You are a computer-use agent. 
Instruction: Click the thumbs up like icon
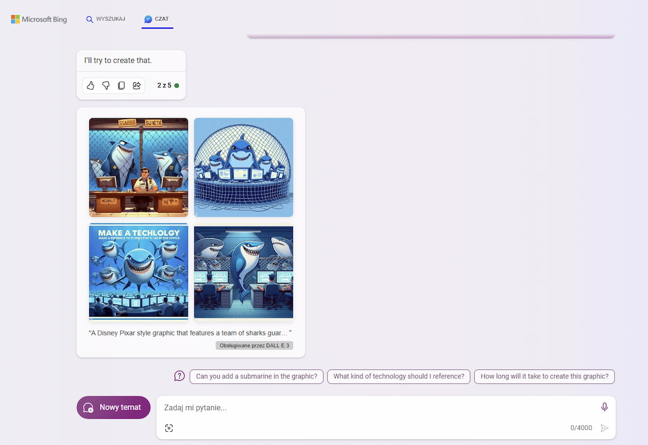(x=91, y=86)
